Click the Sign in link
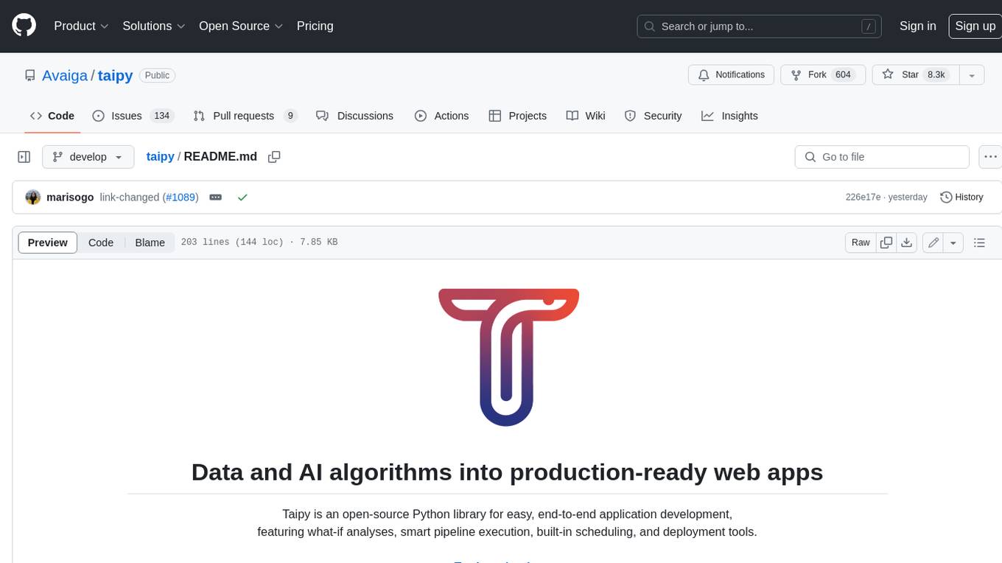Image resolution: width=1002 pixels, height=563 pixels. point(917,26)
